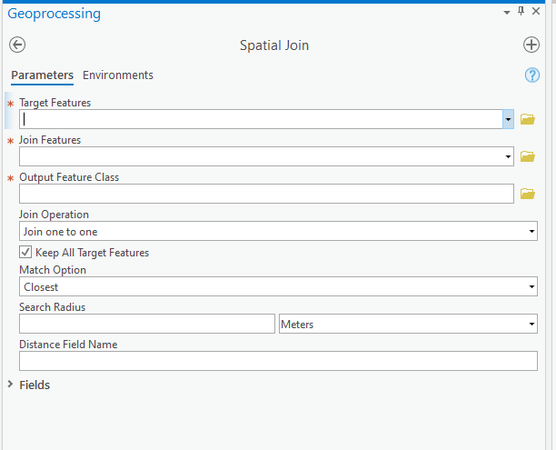Image resolution: width=556 pixels, height=450 pixels.
Task: Click the Distance Field Name input
Action: [277, 362]
